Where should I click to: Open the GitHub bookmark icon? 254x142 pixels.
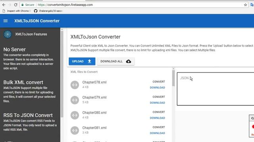pos(36,11)
